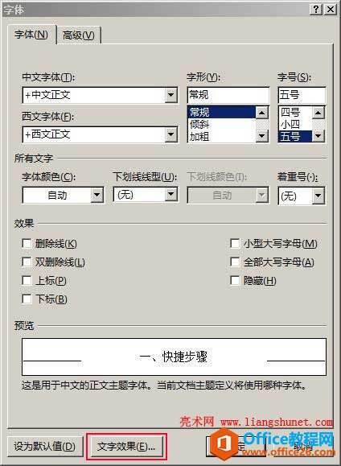Close the font dialog with X
The image size is (341, 466).
point(331,10)
